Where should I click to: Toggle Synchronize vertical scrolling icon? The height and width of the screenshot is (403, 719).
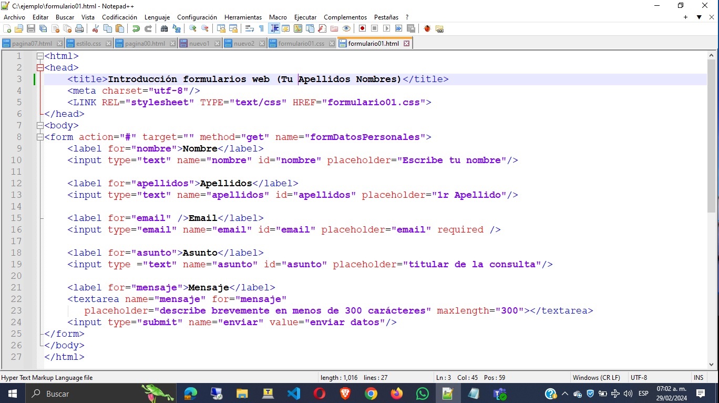pos(221,28)
